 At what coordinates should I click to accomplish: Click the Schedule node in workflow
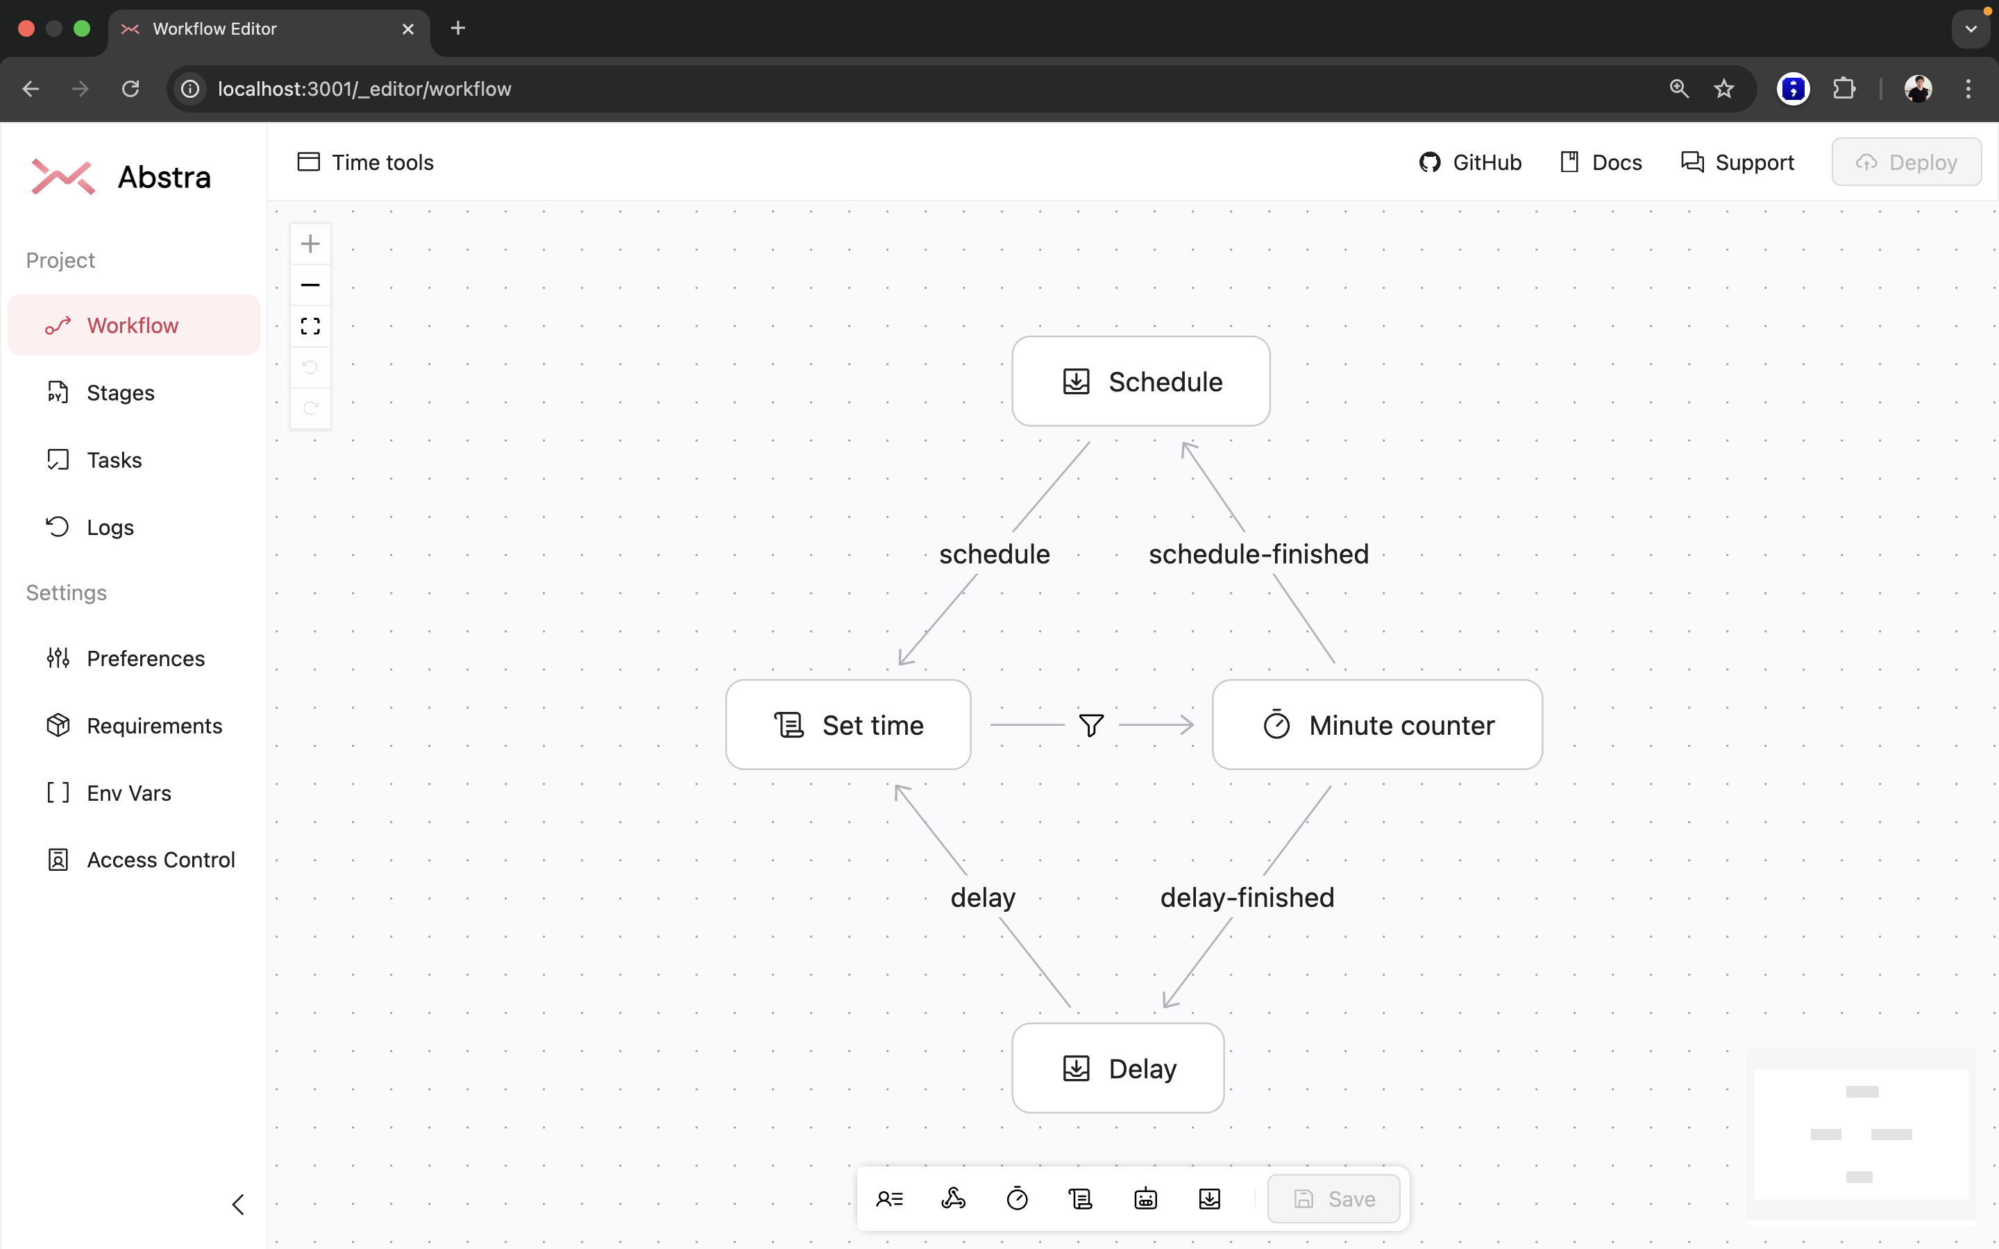[x=1140, y=380]
